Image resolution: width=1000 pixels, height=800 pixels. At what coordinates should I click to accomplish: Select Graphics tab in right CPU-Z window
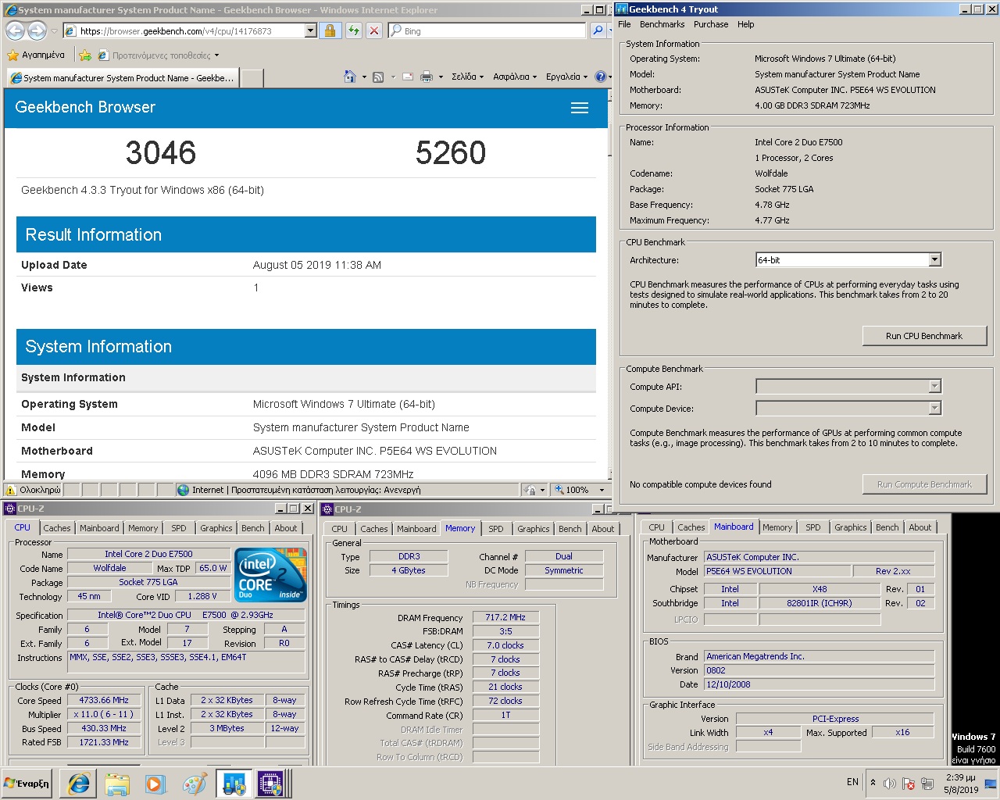tap(850, 527)
